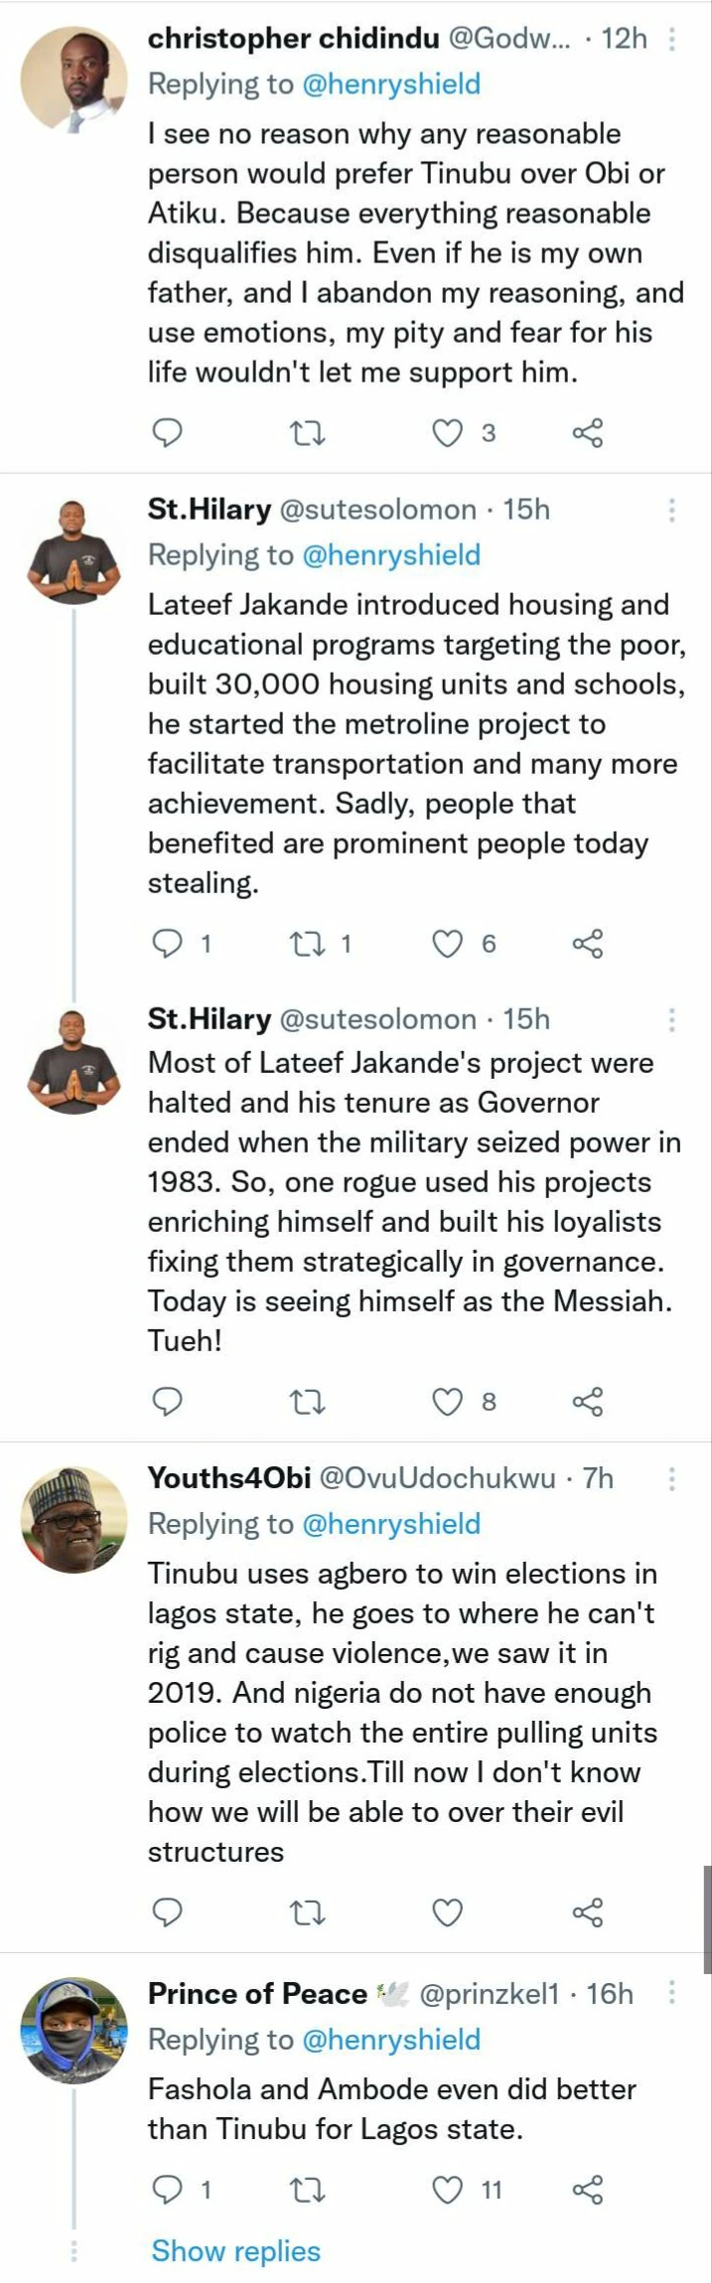Share christopher chidindu's tweet
Screen dimensions: 712x2283
[x=588, y=433]
